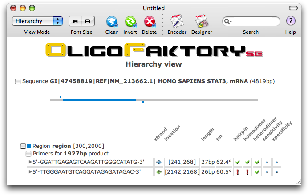Check the STAT3 Sequence checkbox
The height and width of the screenshot is (195, 308).
pyautogui.click(x=18, y=81)
